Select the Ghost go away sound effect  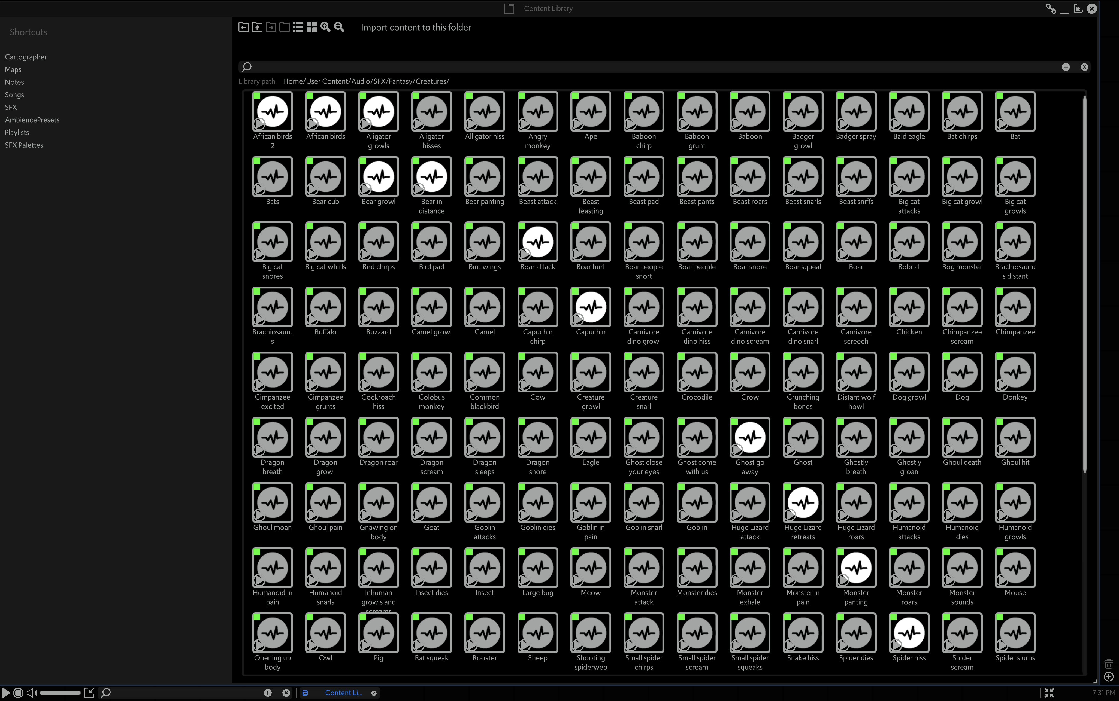pyautogui.click(x=750, y=437)
